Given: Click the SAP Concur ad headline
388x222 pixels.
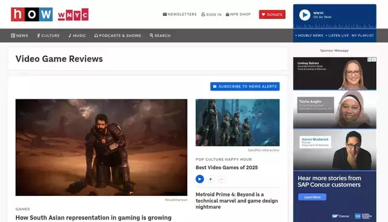Looking at the screenshot, I should tap(329, 181).
